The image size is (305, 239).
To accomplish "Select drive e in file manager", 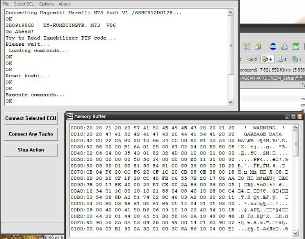I will 267,59.
